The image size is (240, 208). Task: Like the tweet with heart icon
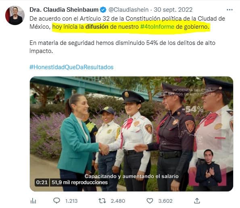point(150,201)
